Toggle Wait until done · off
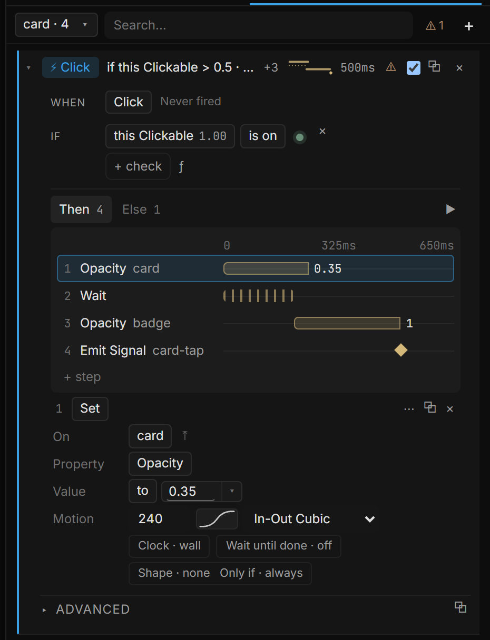 coord(279,546)
